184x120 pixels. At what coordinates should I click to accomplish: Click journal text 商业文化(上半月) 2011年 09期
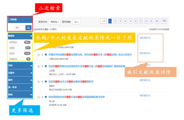pyautogui.click(x=62, y=75)
